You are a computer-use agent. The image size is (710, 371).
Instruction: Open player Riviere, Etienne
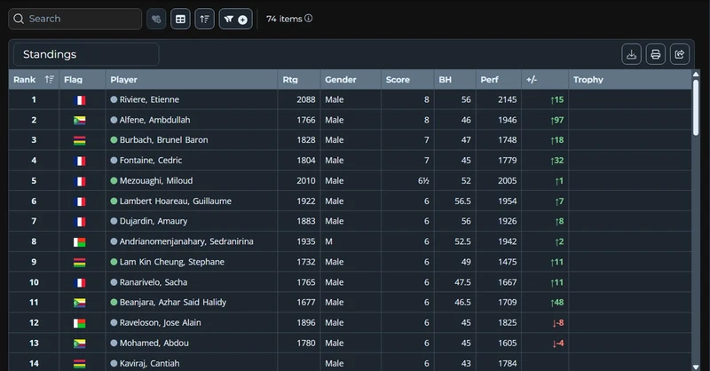[x=149, y=99]
